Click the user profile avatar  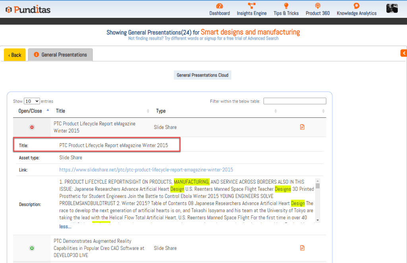pyautogui.click(x=392, y=8)
